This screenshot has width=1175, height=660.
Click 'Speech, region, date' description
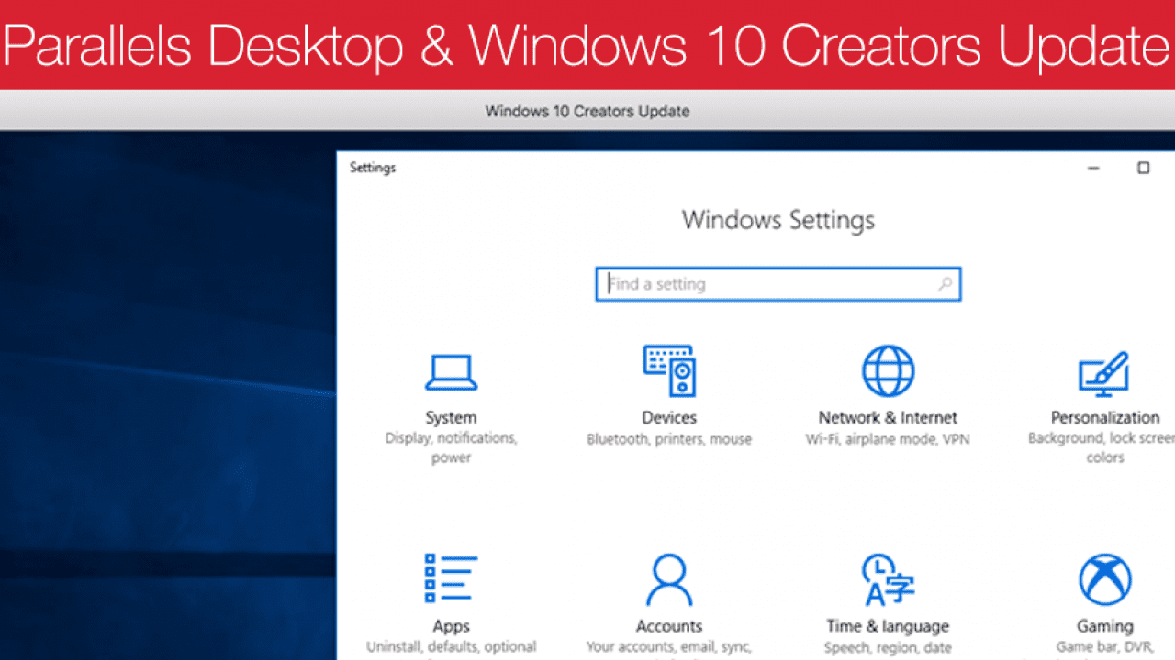888,647
